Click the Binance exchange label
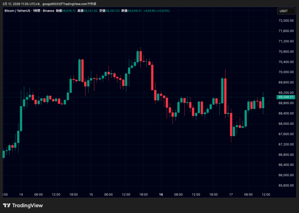Image resolution: width=299 pixels, height=213 pixels. tap(48, 11)
